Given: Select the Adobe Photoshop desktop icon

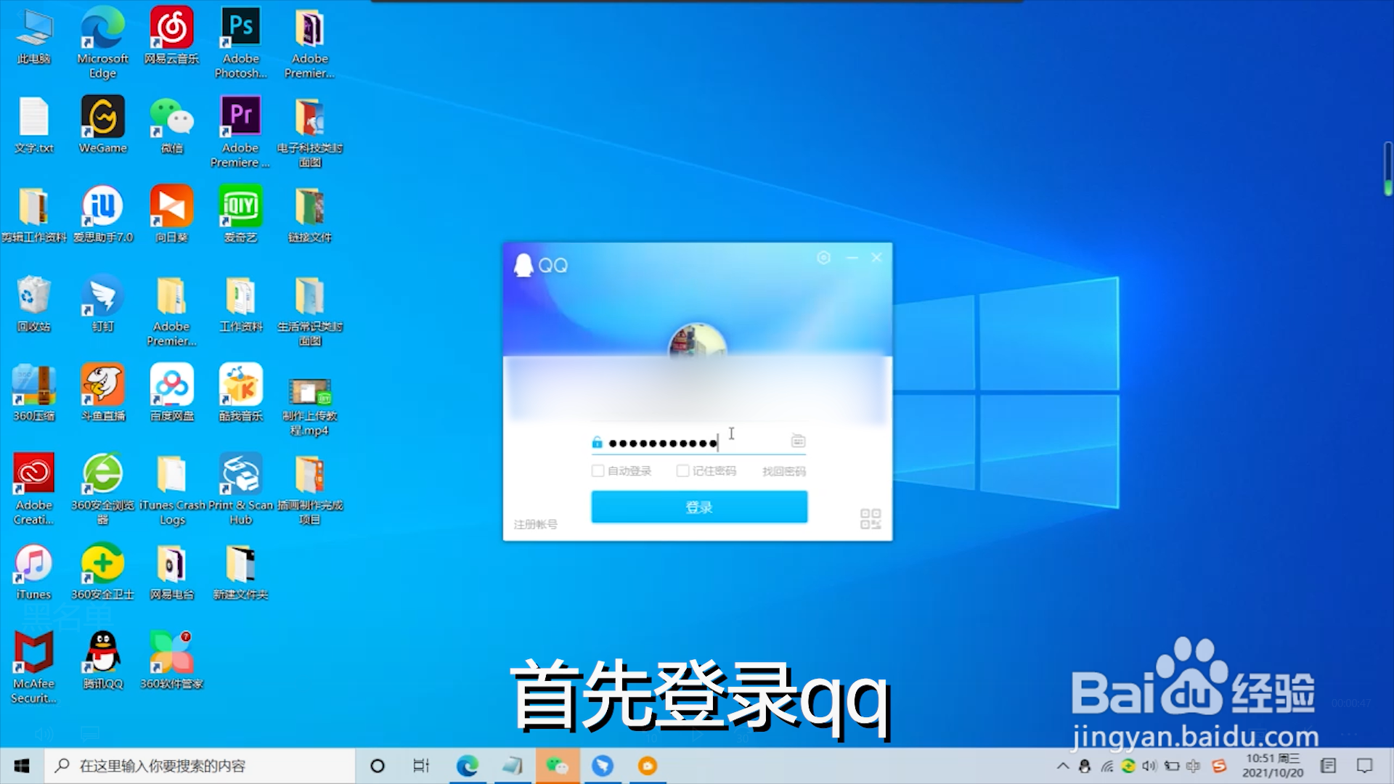Looking at the screenshot, I should tap(240, 42).
